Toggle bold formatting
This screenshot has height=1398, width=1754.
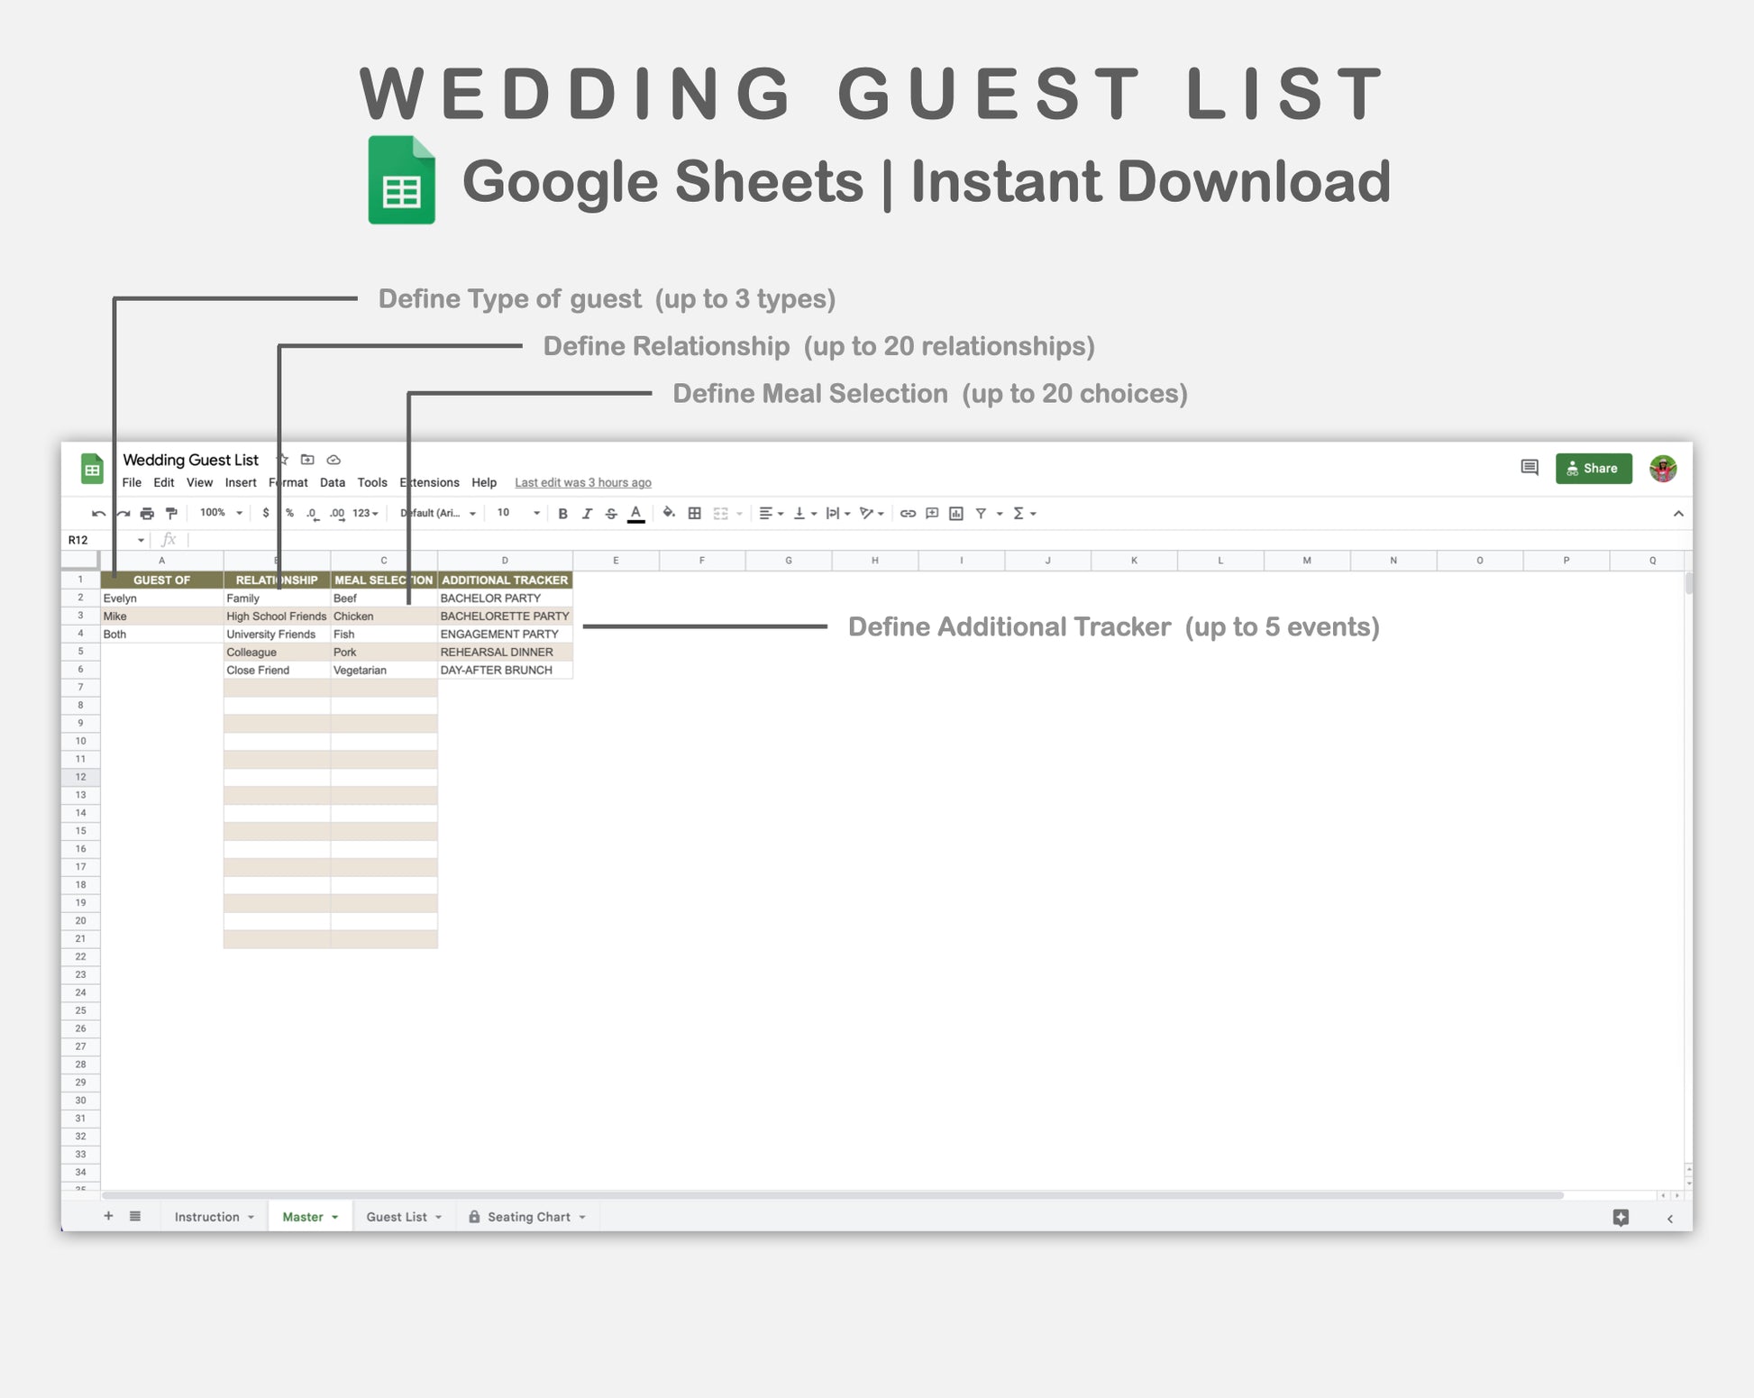[x=562, y=514]
